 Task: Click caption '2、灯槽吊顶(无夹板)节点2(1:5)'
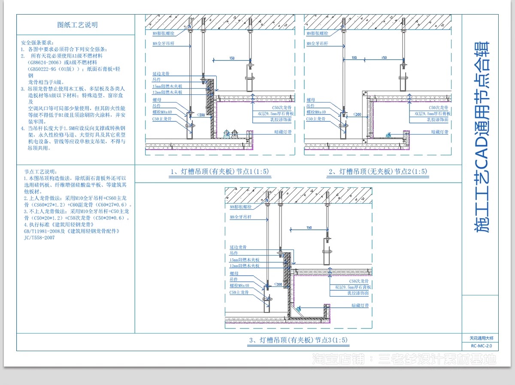point(378,171)
